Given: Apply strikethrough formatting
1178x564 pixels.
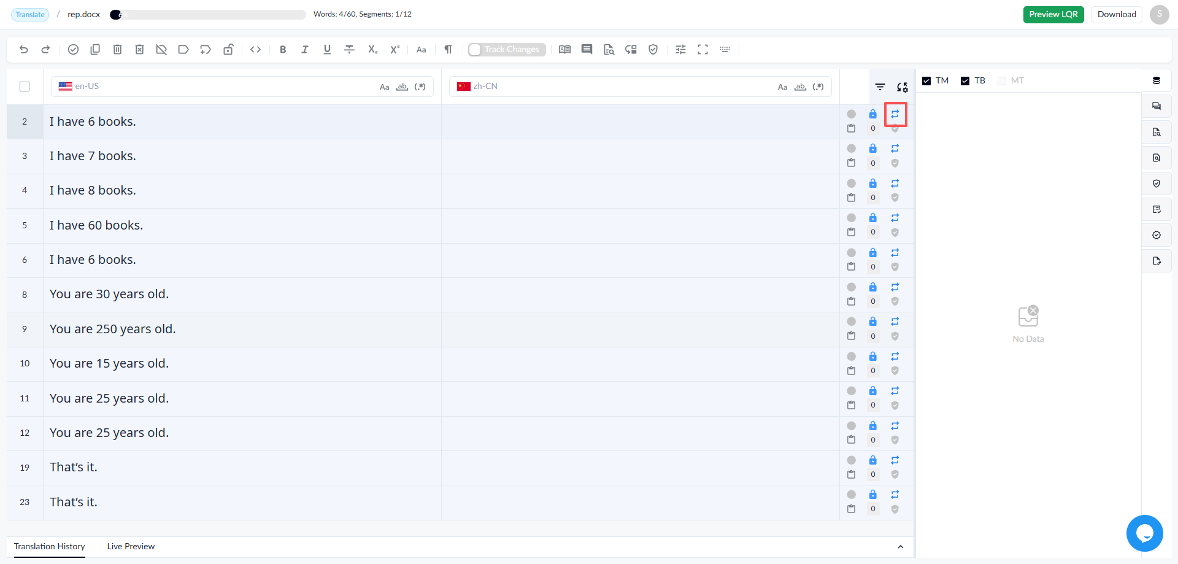Looking at the screenshot, I should point(350,50).
